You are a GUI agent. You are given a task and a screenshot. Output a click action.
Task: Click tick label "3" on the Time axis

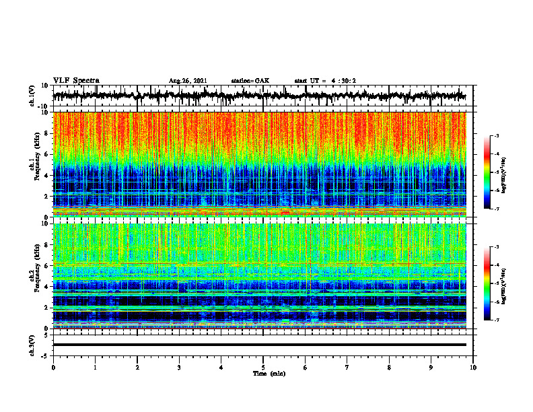179,368
